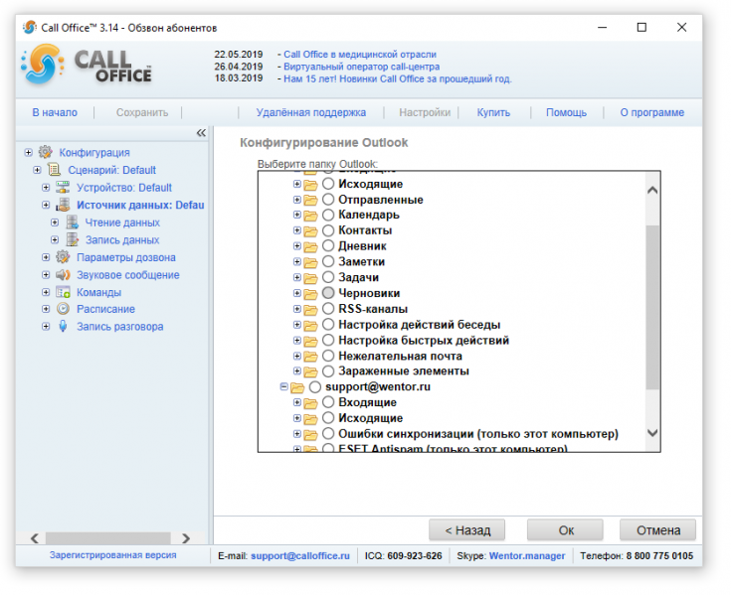Click the folder list vertical scrollbar thumb
The width and height of the screenshot is (731, 595).
coord(652,307)
